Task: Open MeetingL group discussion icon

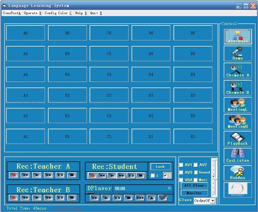Action: click(x=238, y=105)
